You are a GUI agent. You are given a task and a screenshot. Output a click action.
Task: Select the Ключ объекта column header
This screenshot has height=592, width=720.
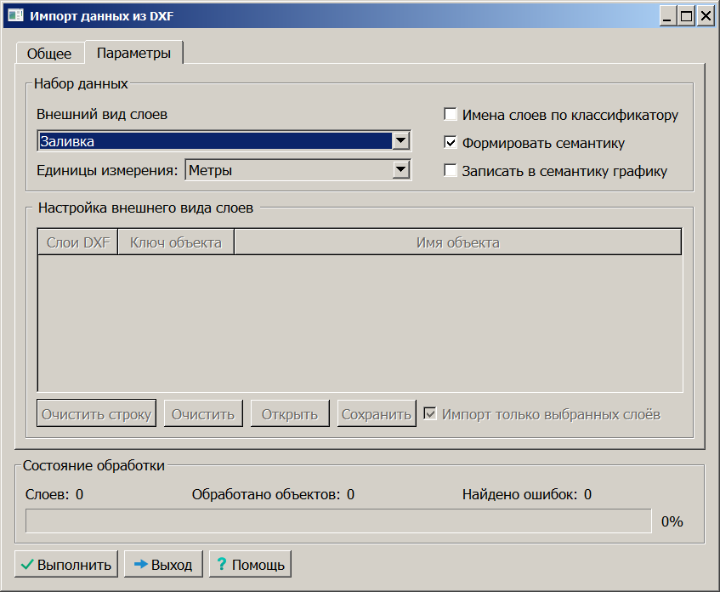click(x=176, y=242)
